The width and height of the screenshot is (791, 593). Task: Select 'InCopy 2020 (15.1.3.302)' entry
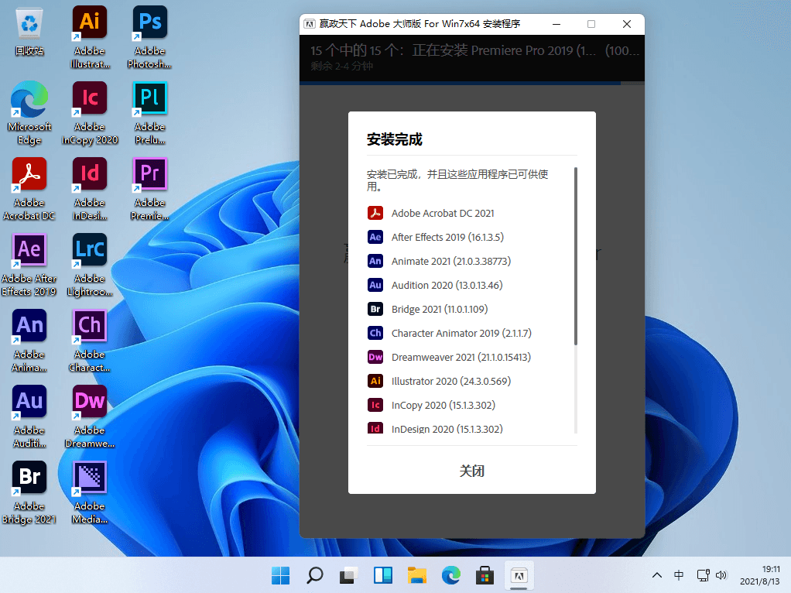(x=443, y=405)
